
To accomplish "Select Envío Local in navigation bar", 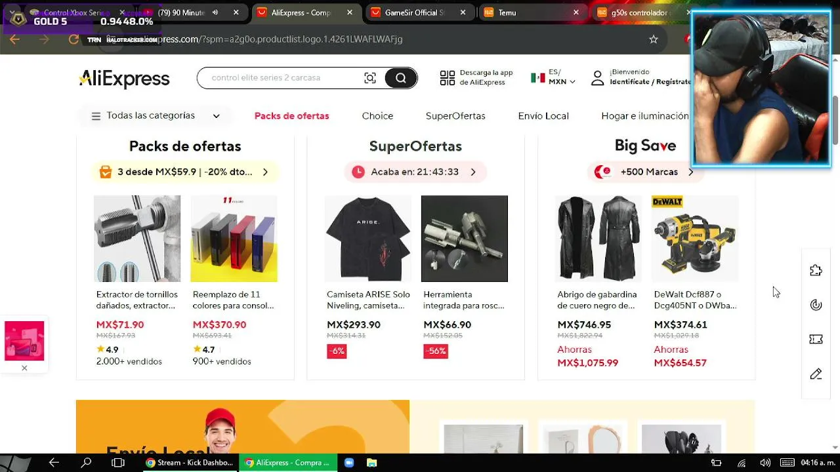I will tap(543, 116).
